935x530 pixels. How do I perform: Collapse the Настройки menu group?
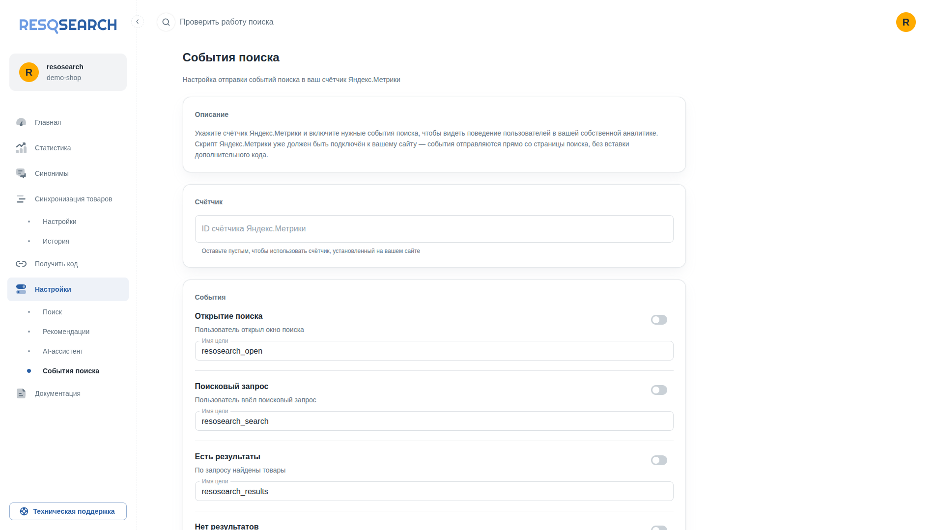pyautogui.click(x=68, y=289)
